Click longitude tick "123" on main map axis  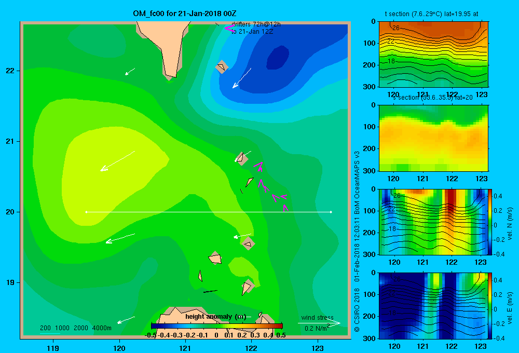click(318, 348)
